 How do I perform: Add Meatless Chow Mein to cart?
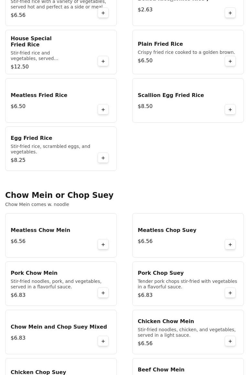(103, 245)
